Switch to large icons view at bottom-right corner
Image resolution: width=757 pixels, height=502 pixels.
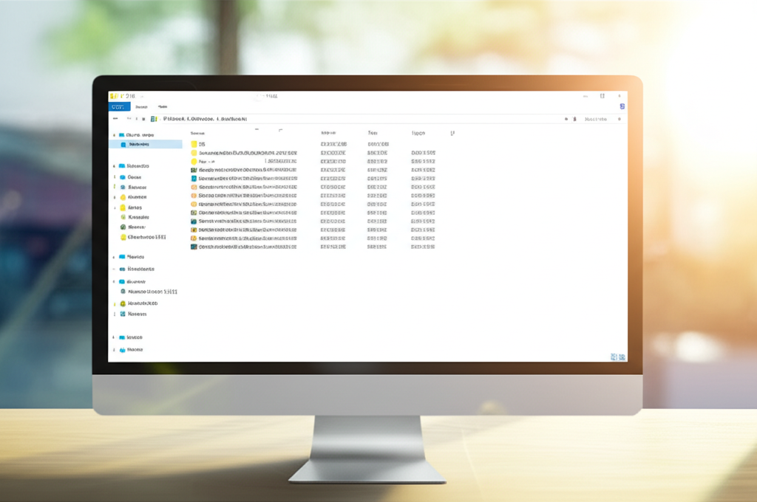[622, 357]
